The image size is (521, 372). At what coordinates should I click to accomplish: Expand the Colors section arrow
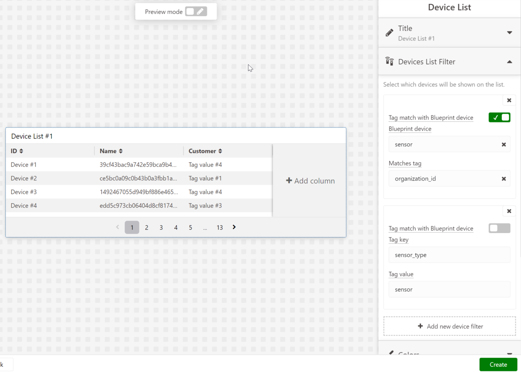click(510, 355)
